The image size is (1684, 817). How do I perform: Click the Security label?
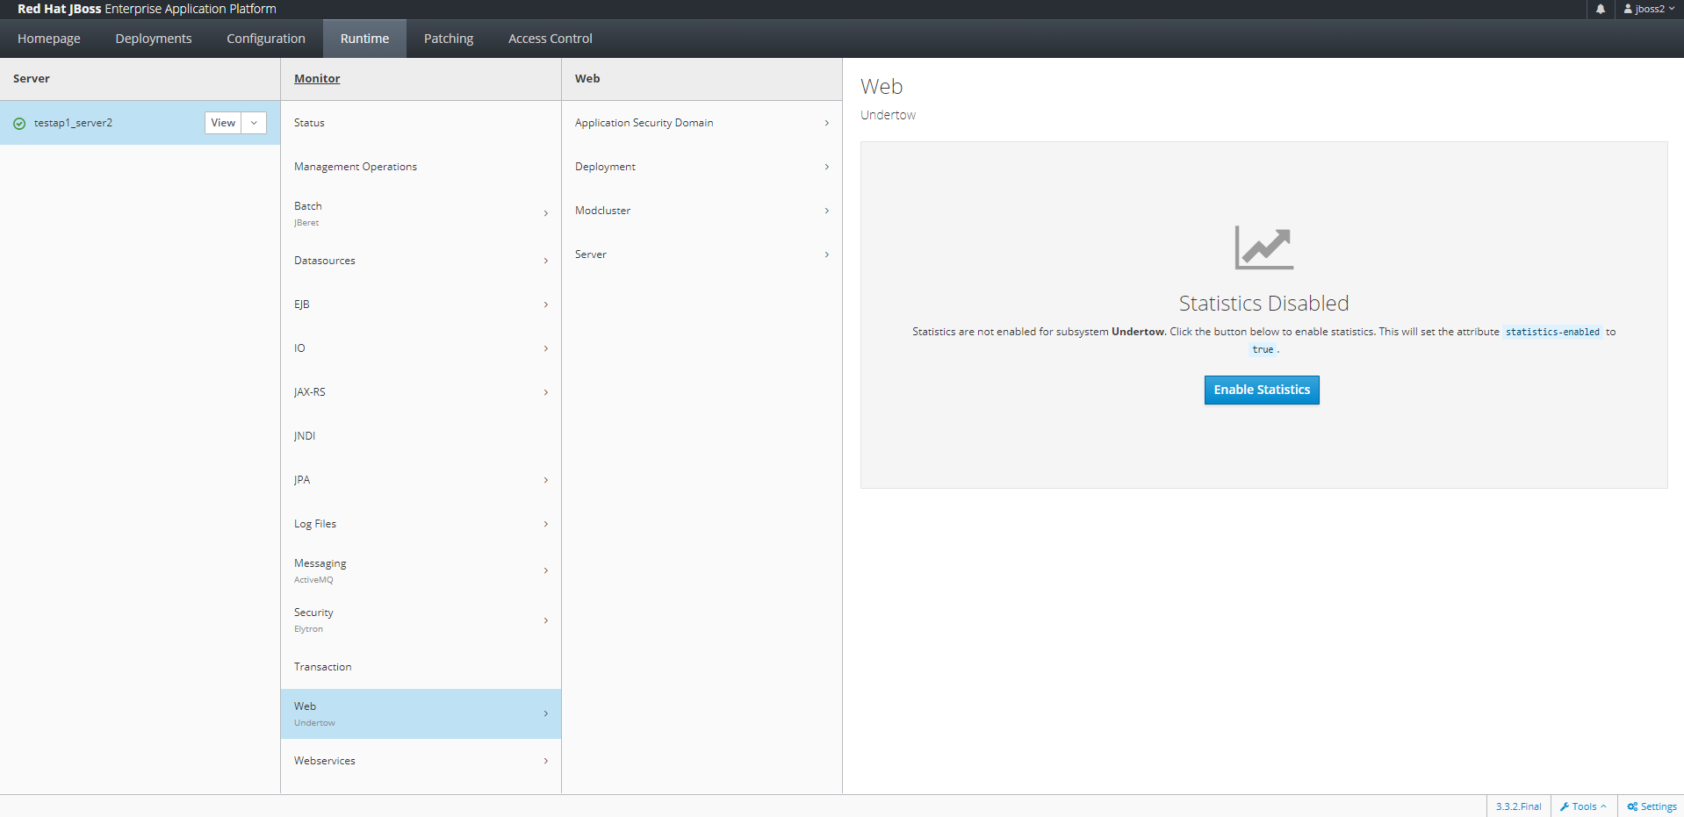[313, 613]
